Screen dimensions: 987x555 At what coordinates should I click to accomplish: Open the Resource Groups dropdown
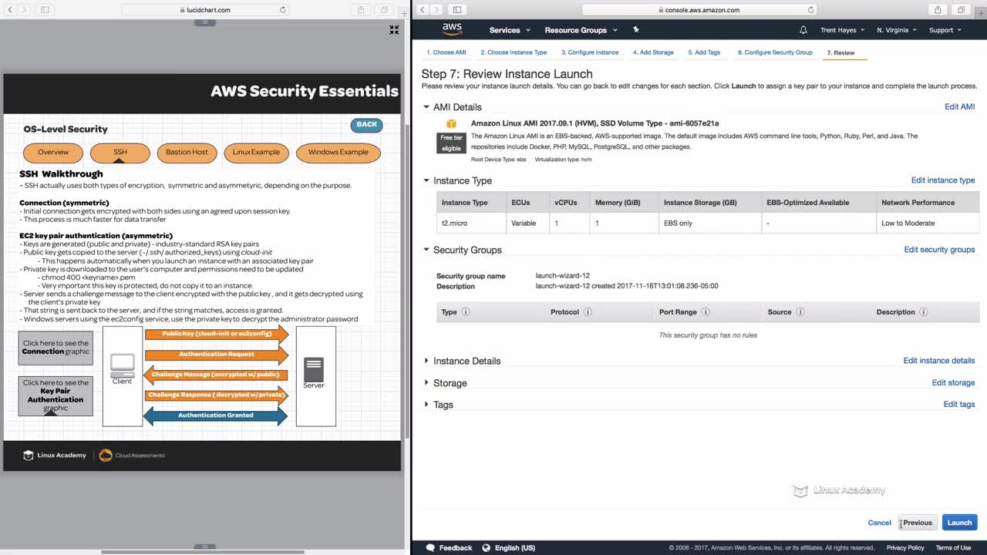tap(581, 30)
